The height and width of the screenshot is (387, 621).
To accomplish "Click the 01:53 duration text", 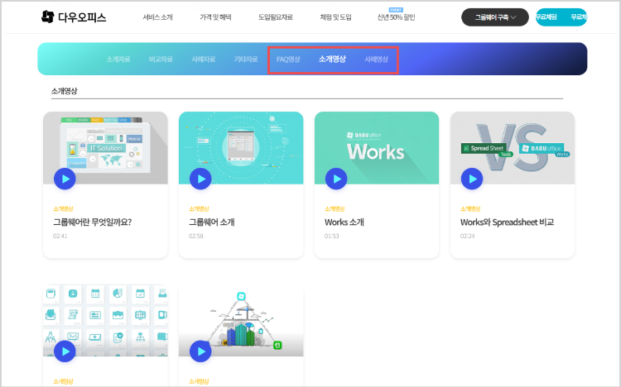I will pyautogui.click(x=332, y=236).
